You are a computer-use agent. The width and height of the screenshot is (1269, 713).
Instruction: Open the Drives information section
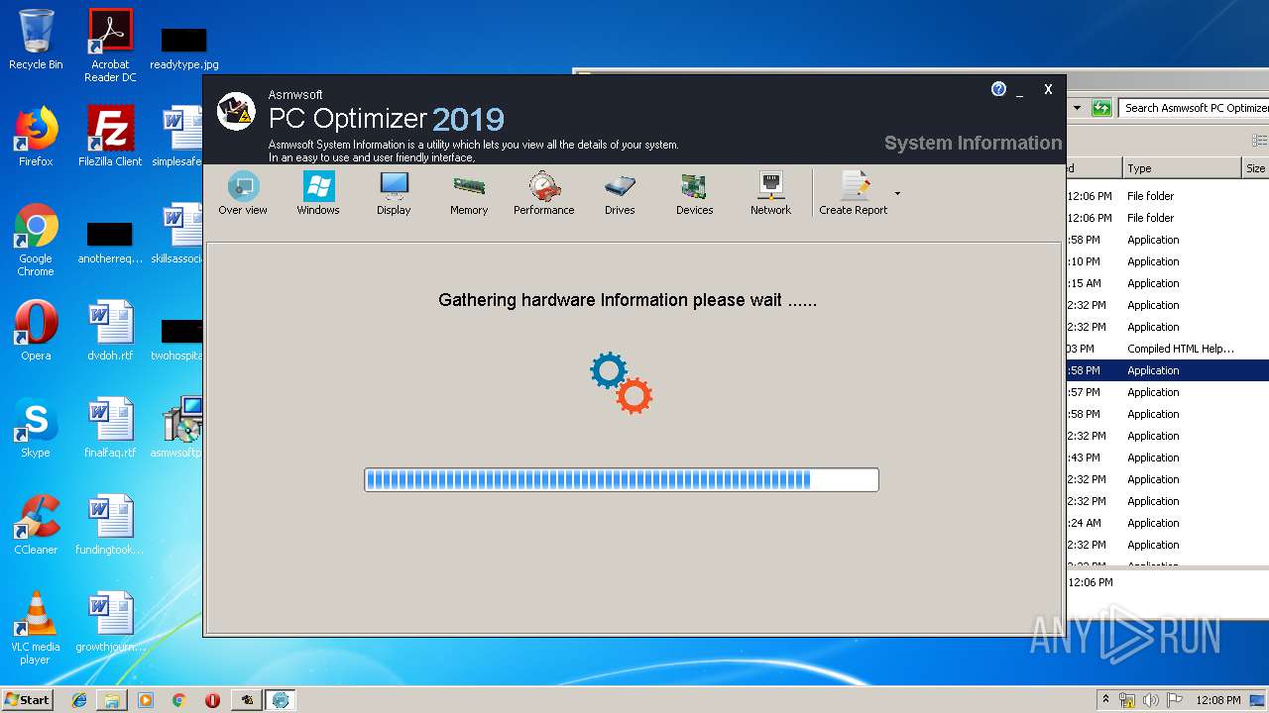click(x=620, y=193)
